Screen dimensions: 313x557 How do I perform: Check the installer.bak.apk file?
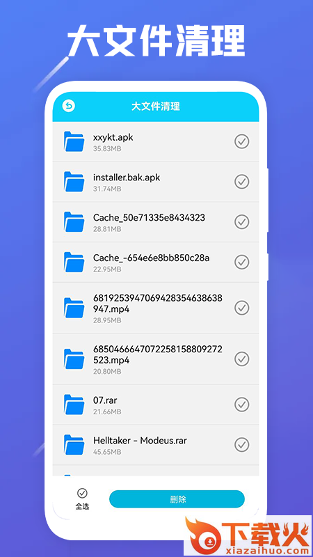(241, 182)
